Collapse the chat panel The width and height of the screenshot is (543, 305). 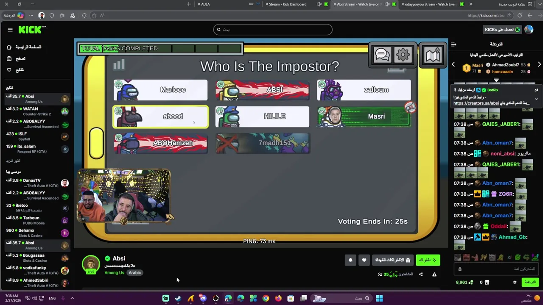tap(453, 44)
